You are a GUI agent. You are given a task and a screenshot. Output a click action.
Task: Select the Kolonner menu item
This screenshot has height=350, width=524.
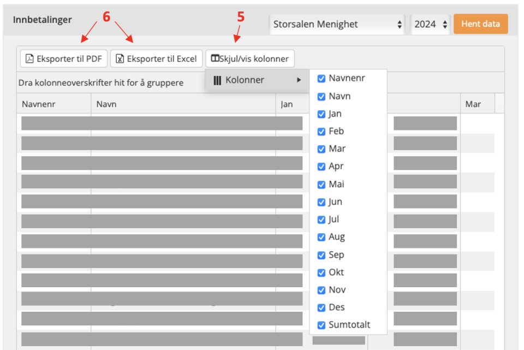pos(257,80)
